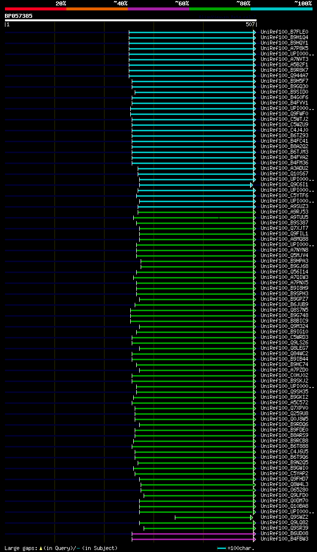The width and height of the screenshot is (317, 552).
Task: Open hit UniRef100_B9HQY1
Action: point(285,43)
